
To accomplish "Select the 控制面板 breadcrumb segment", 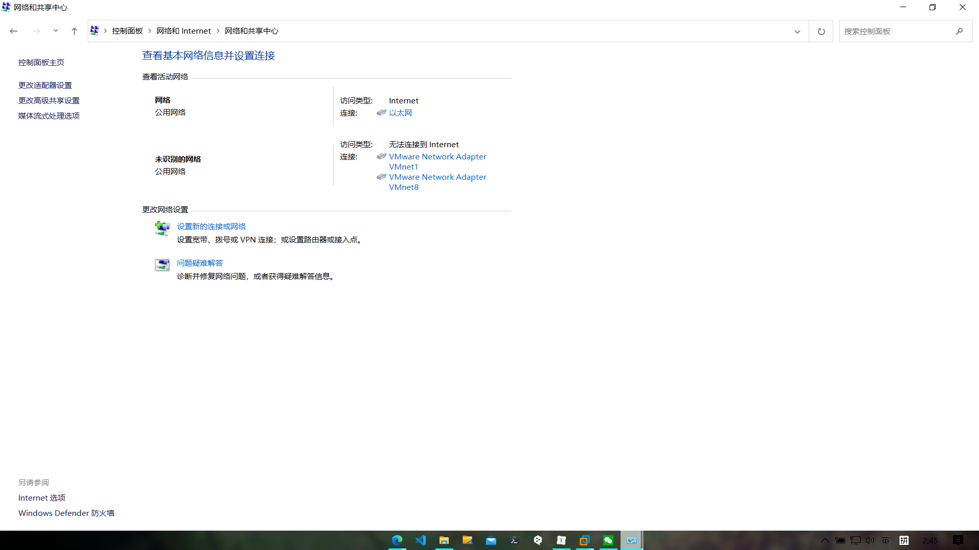I will [127, 31].
